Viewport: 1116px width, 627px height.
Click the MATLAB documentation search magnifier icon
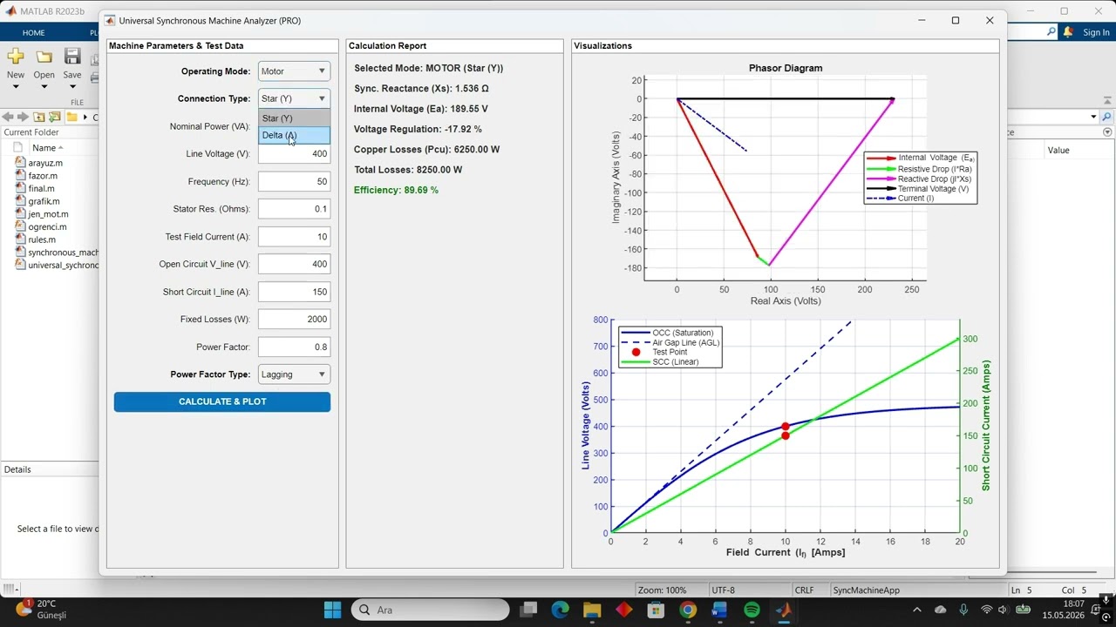pyautogui.click(x=1051, y=32)
